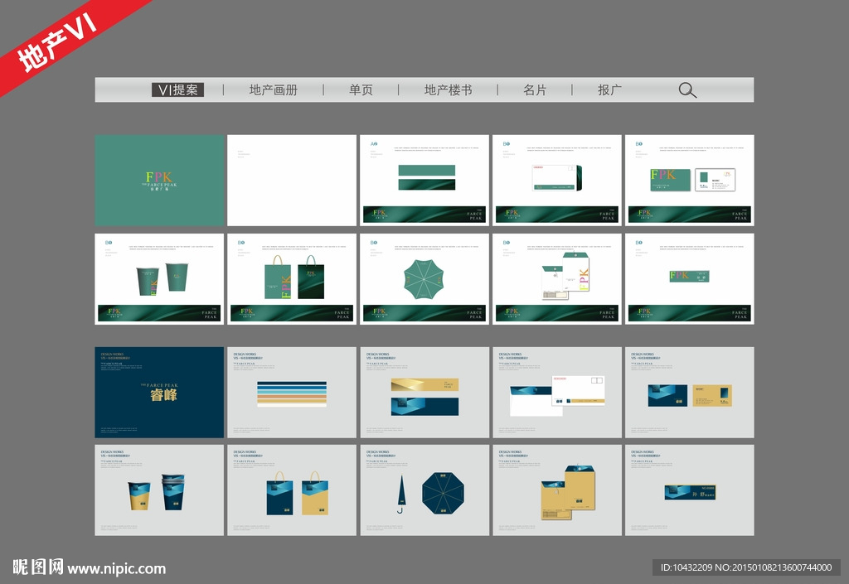Image resolution: width=849 pixels, height=584 pixels.
Task: Open the navy envelope and postcard thumbnail
Action: [557, 393]
